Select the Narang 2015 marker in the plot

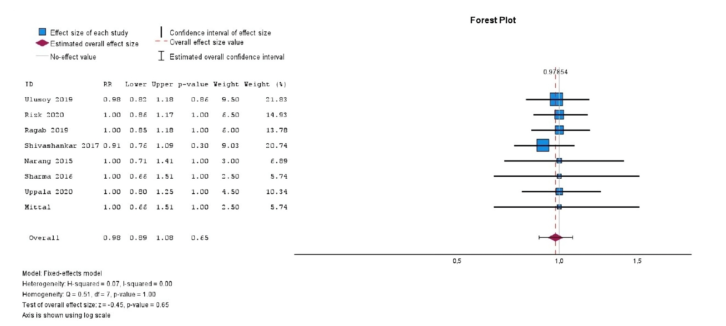[559, 161]
